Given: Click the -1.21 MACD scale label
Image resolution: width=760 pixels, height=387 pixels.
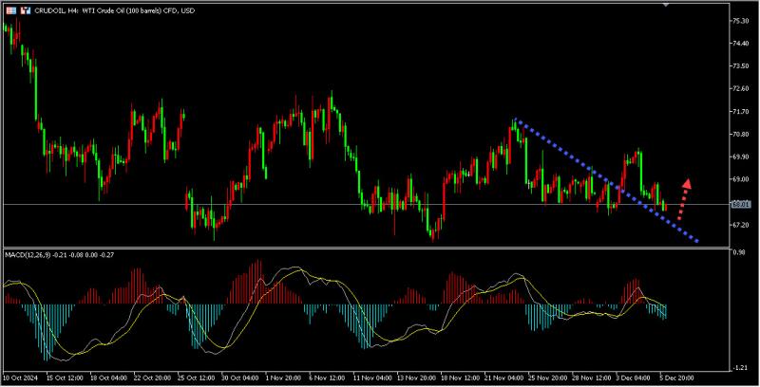Looking at the screenshot, I should pos(740,368).
